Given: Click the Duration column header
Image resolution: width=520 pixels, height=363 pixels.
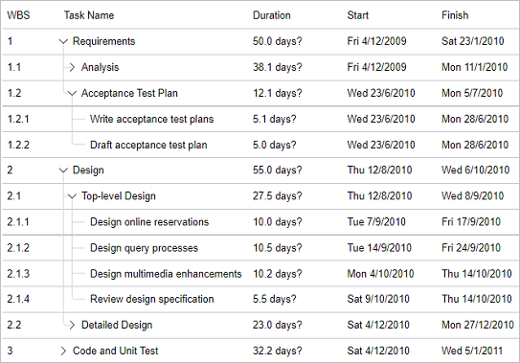Looking at the screenshot, I should pos(272,15).
